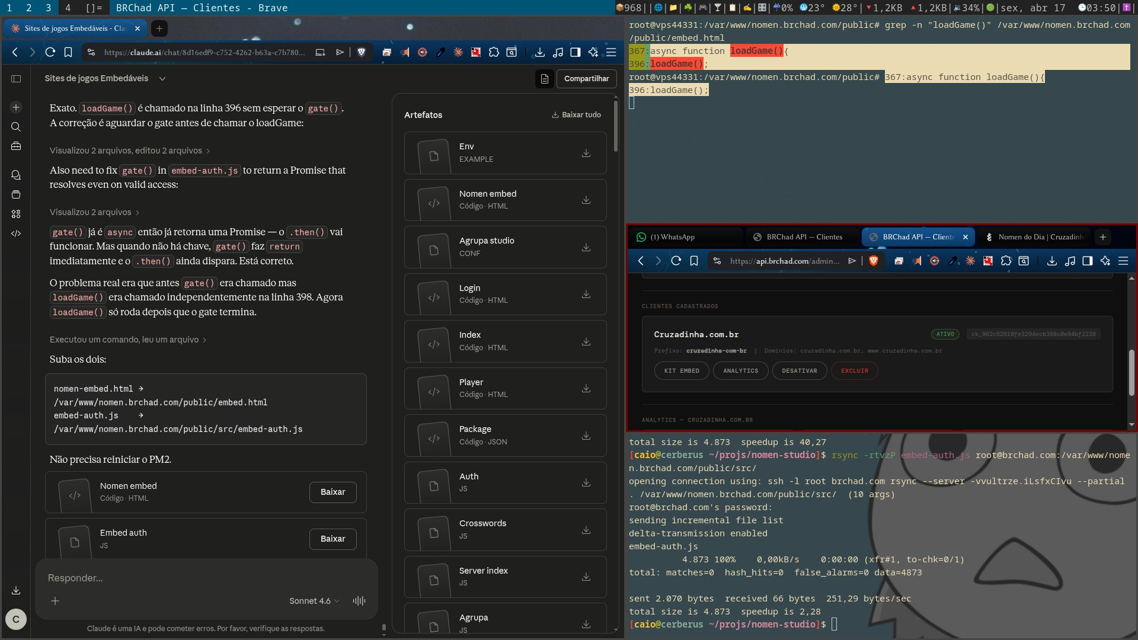This screenshot has width=1138, height=640.
Task: Click the Brave Shields lion icon in Claude tab
Action: click(x=361, y=52)
